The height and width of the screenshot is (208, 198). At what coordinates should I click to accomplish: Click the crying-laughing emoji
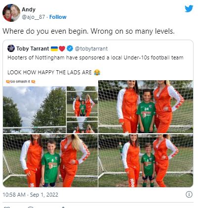click(x=97, y=72)
